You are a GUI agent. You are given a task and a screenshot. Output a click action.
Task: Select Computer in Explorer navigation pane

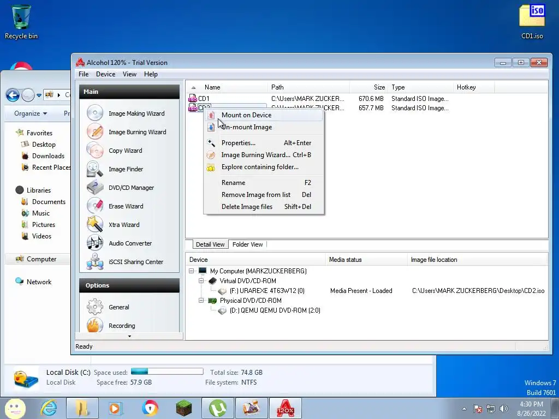(37, 259)
